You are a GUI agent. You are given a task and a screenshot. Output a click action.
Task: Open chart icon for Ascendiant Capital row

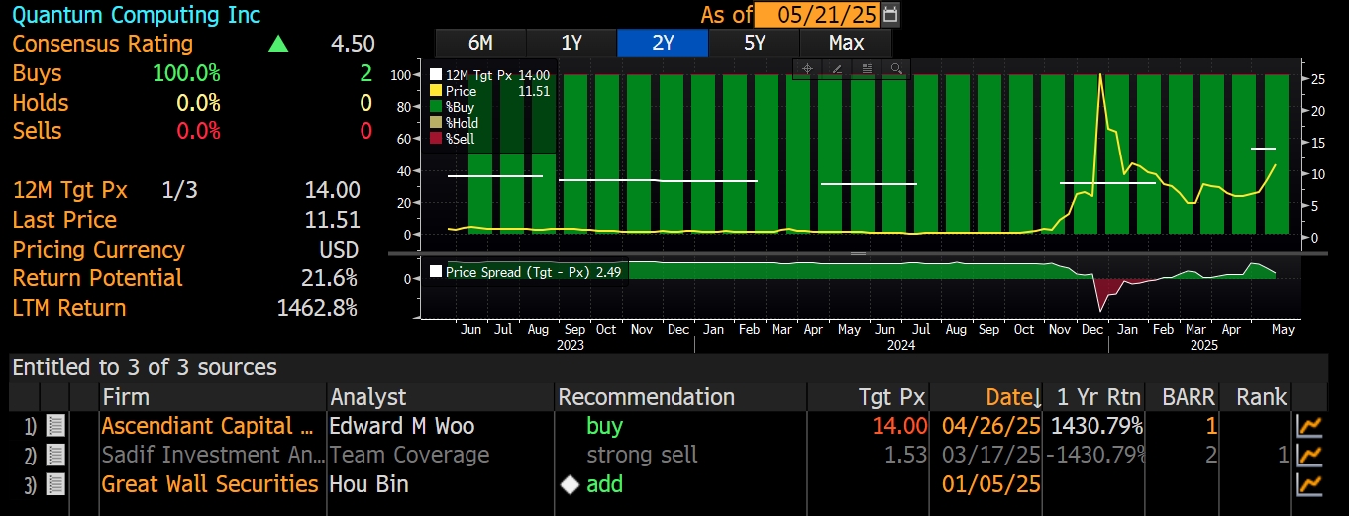[x=1309, y=426]
